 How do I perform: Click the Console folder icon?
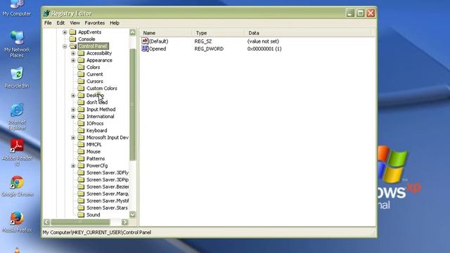click(73, 39)
